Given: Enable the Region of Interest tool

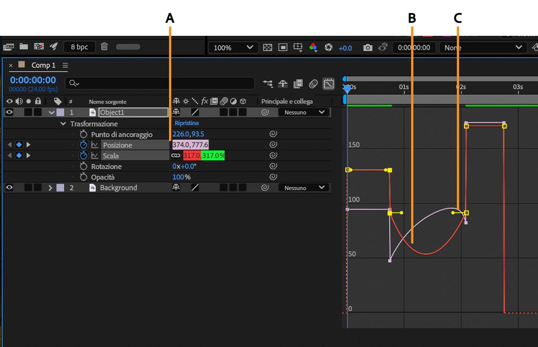Looking at the screenshot, I should 283,47.
